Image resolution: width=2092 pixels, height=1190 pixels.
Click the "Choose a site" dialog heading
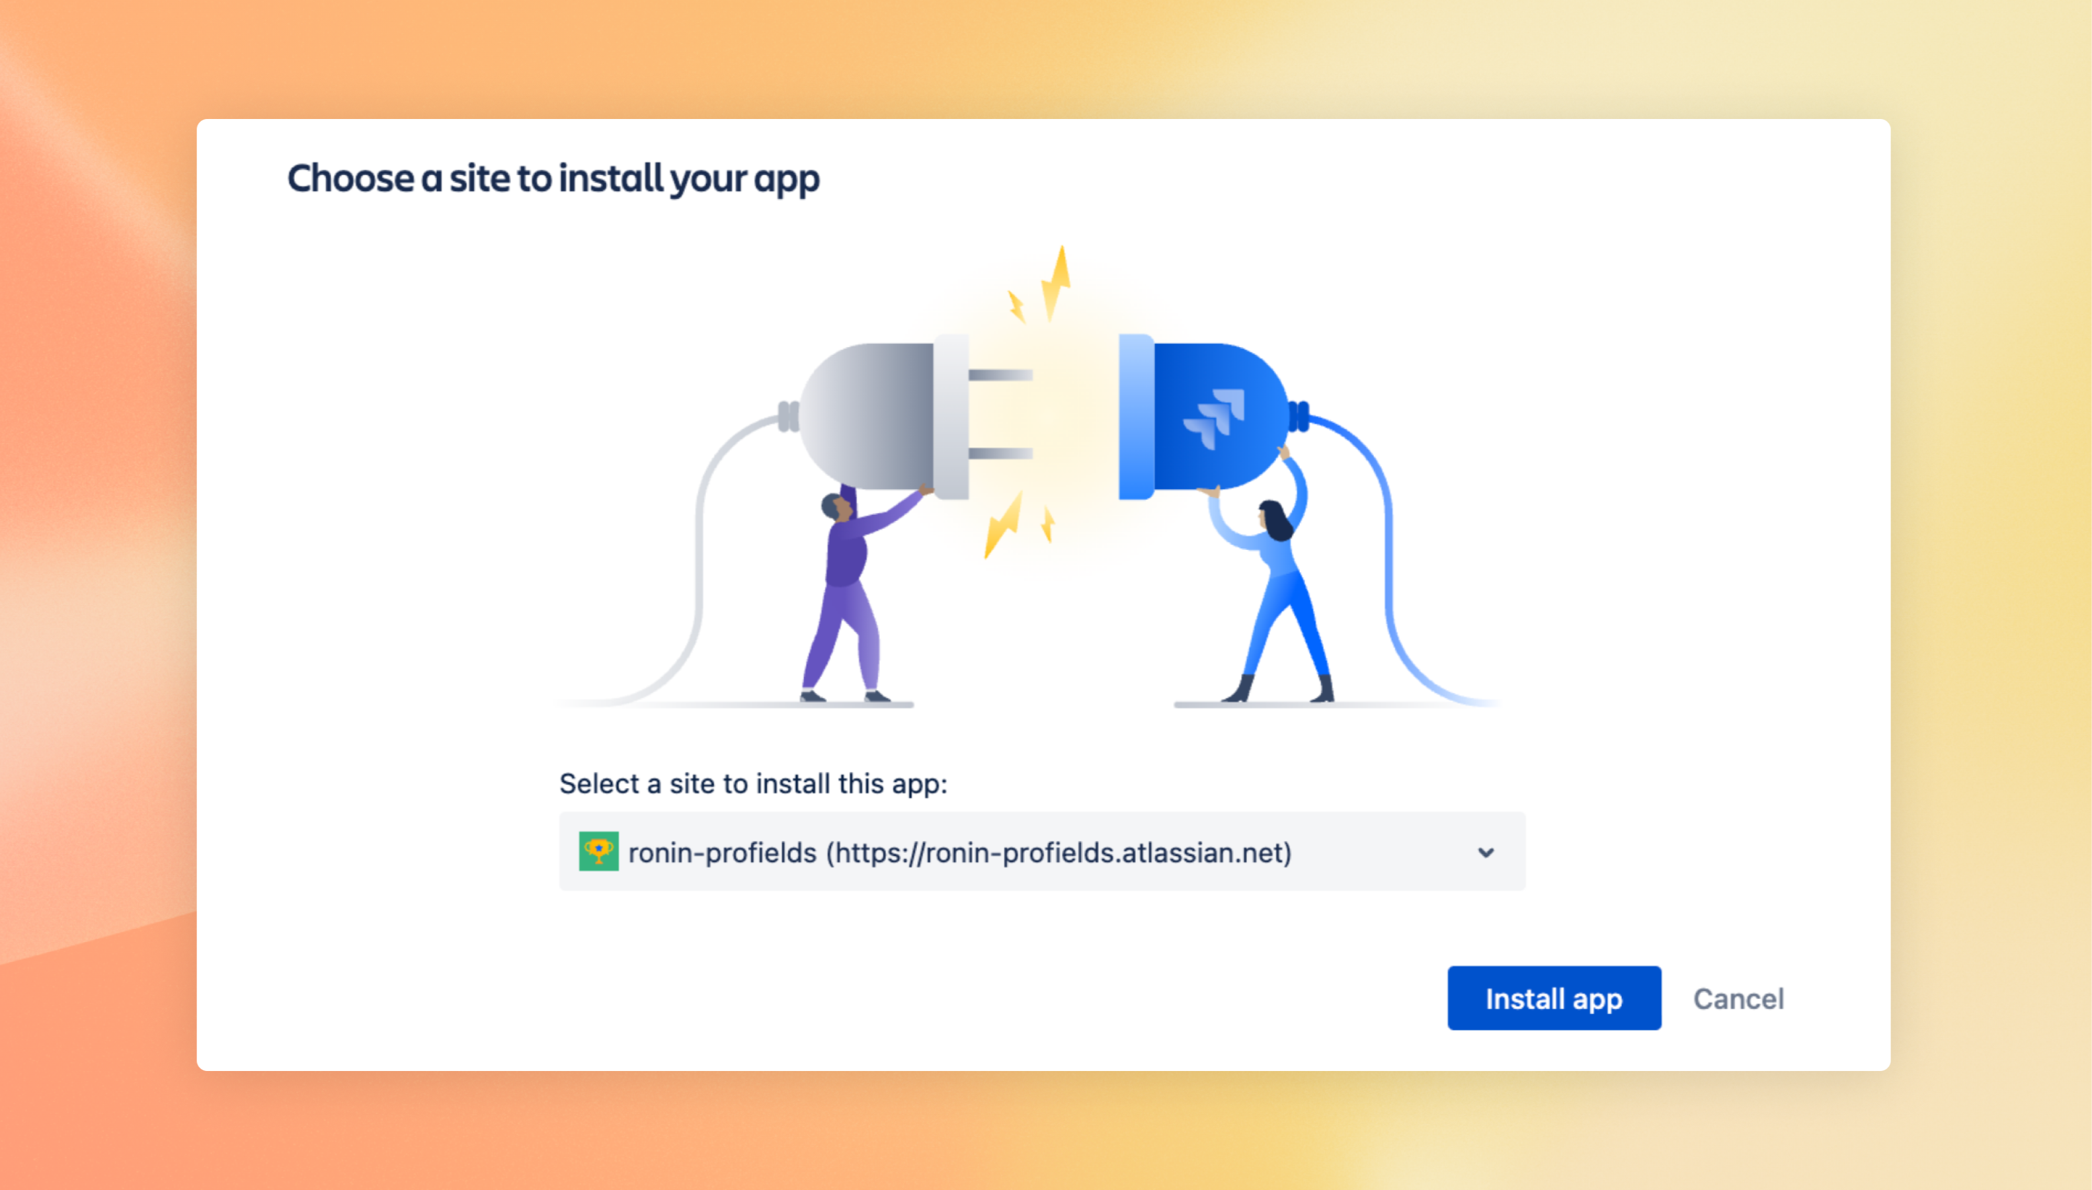tap(553, 179)
